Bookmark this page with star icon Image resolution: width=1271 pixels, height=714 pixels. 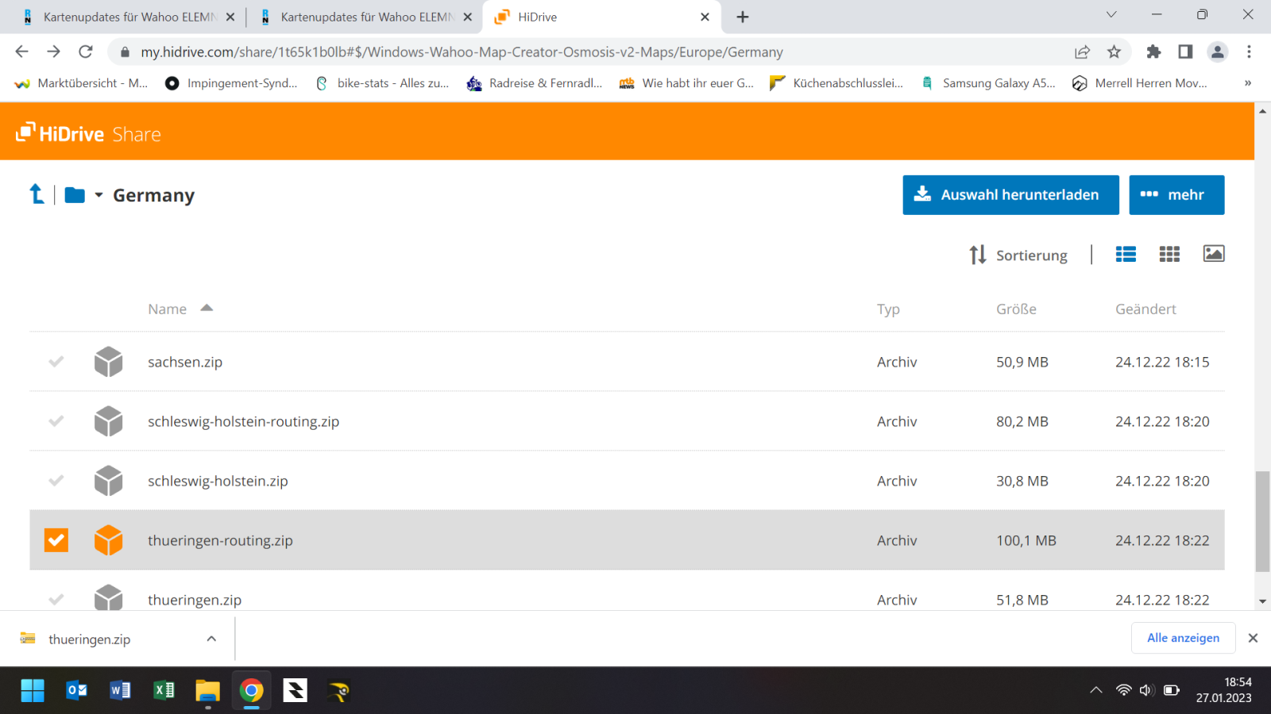pos(1114,52)
